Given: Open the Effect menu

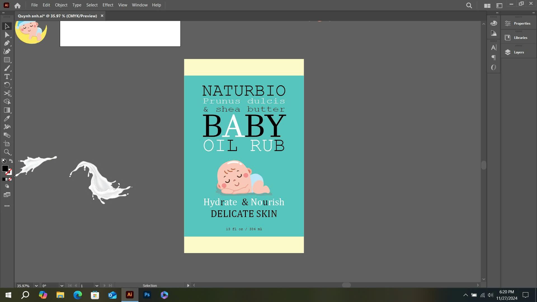Looking at the screenshot, I should 108,5.
